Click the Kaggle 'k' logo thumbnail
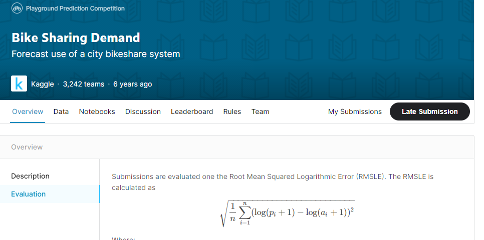484x240 pixels. click(19, 83)
